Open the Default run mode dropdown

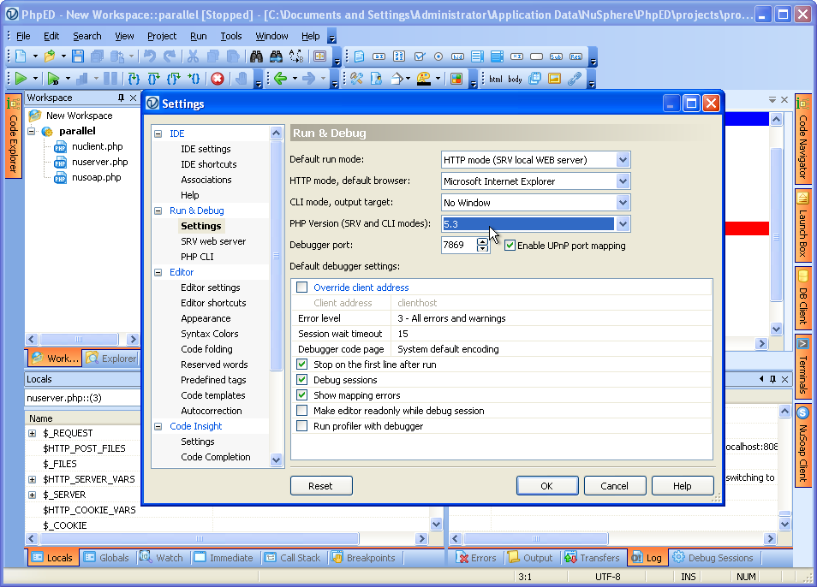click(623, 159)
